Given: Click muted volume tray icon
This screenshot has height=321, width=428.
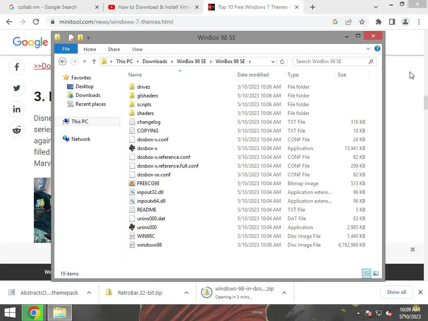Looking at the screenshot, I should 389,313.
